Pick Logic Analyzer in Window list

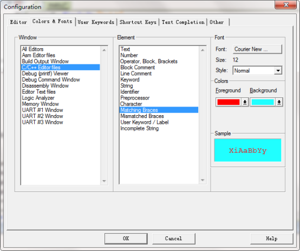tap(60, 98)
